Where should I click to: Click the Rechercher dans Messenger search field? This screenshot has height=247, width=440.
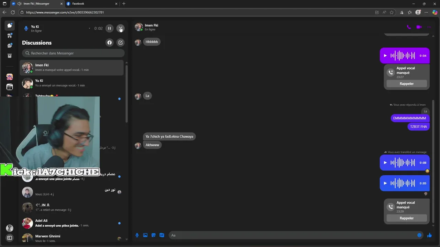[73, 53]
